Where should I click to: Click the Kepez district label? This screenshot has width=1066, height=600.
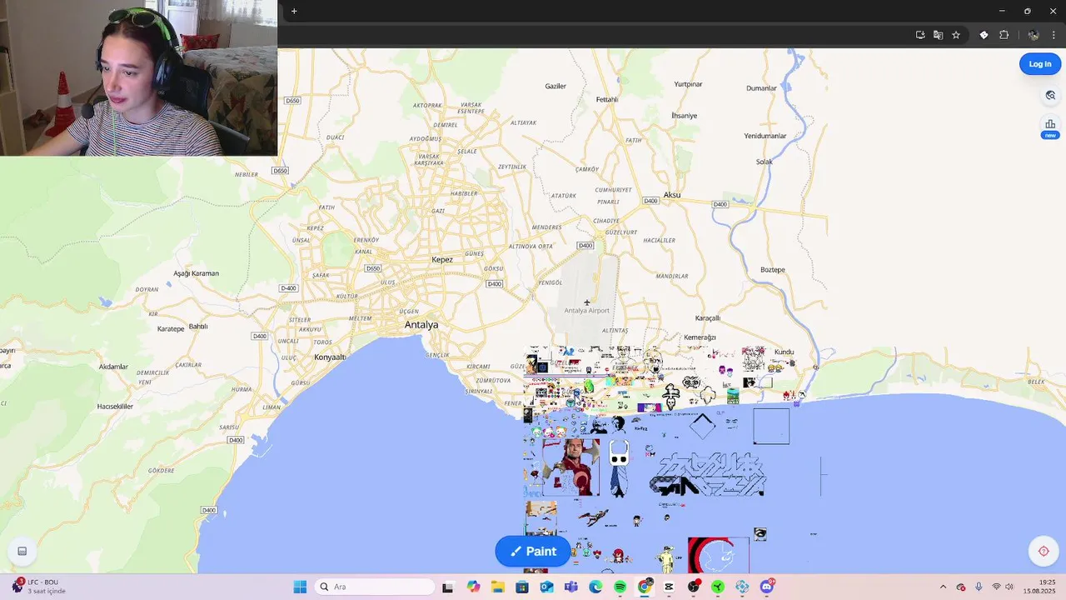click(442, 260)
